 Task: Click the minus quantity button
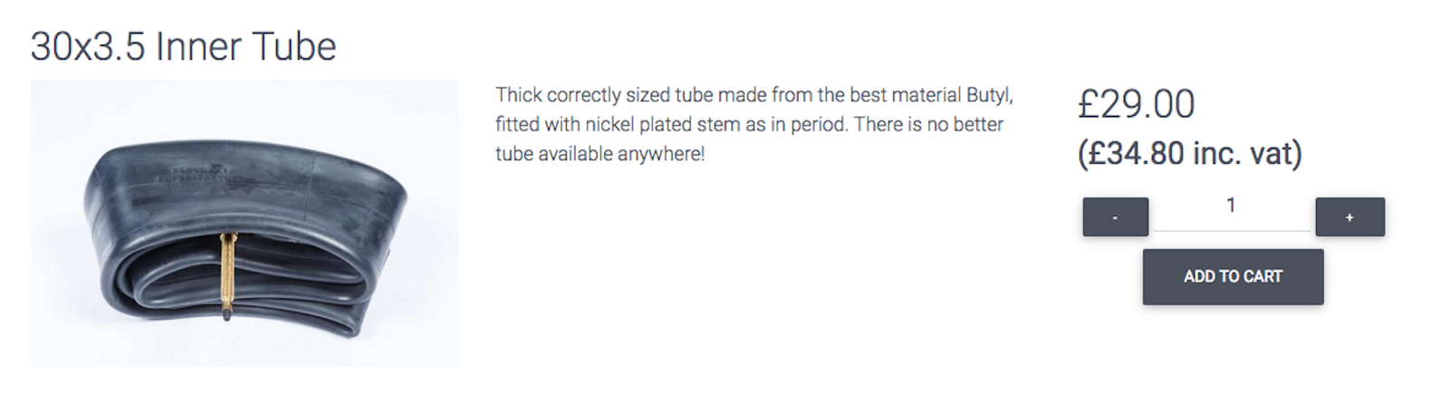pos(1115,217)
